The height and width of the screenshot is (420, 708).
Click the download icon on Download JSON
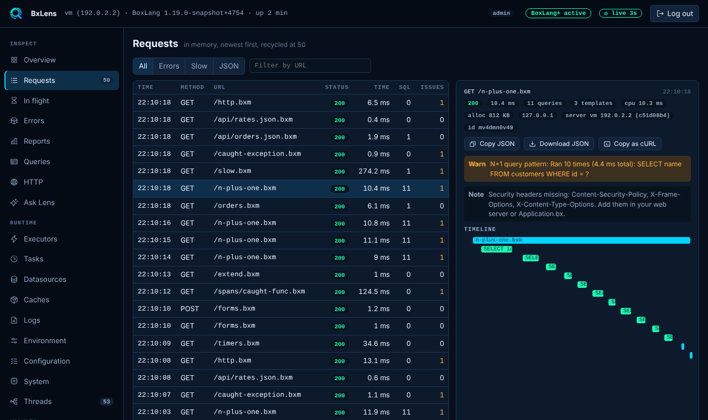point(533,144)
